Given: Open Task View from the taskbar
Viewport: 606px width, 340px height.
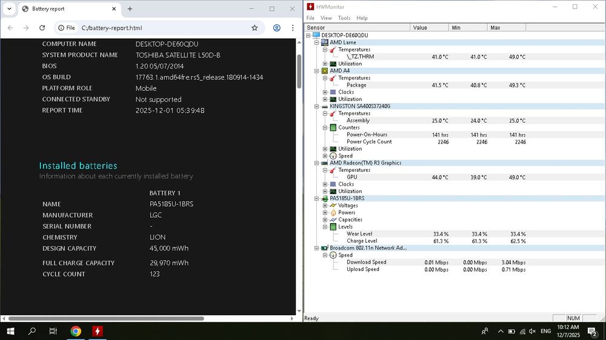Looking at the screenshot, I should point(53,331).
